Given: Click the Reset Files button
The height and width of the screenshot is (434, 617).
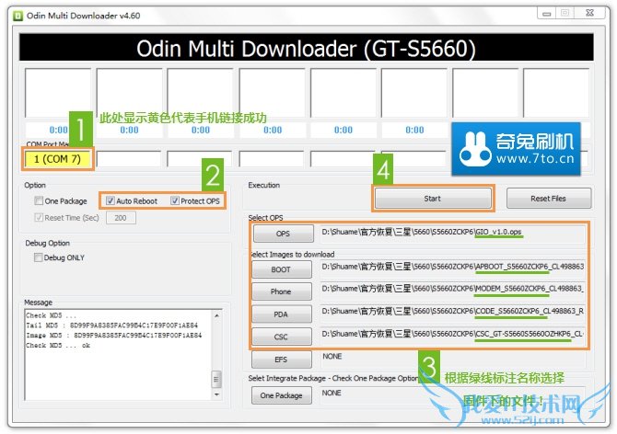Looking at the screenshot, I should pos(549,199).
